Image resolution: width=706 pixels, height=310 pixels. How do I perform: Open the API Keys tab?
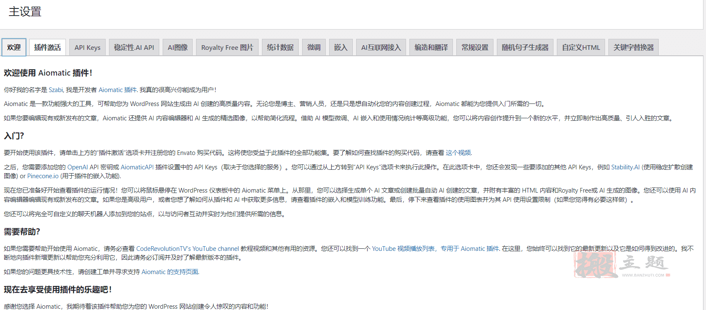87,47
